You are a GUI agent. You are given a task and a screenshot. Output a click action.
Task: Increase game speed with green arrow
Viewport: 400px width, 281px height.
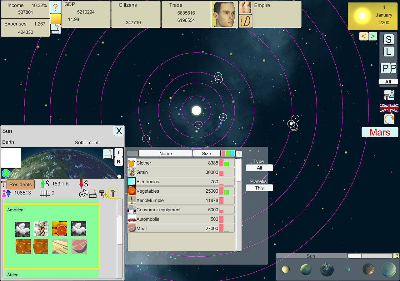pyautogui.click(x=372, y=36)
